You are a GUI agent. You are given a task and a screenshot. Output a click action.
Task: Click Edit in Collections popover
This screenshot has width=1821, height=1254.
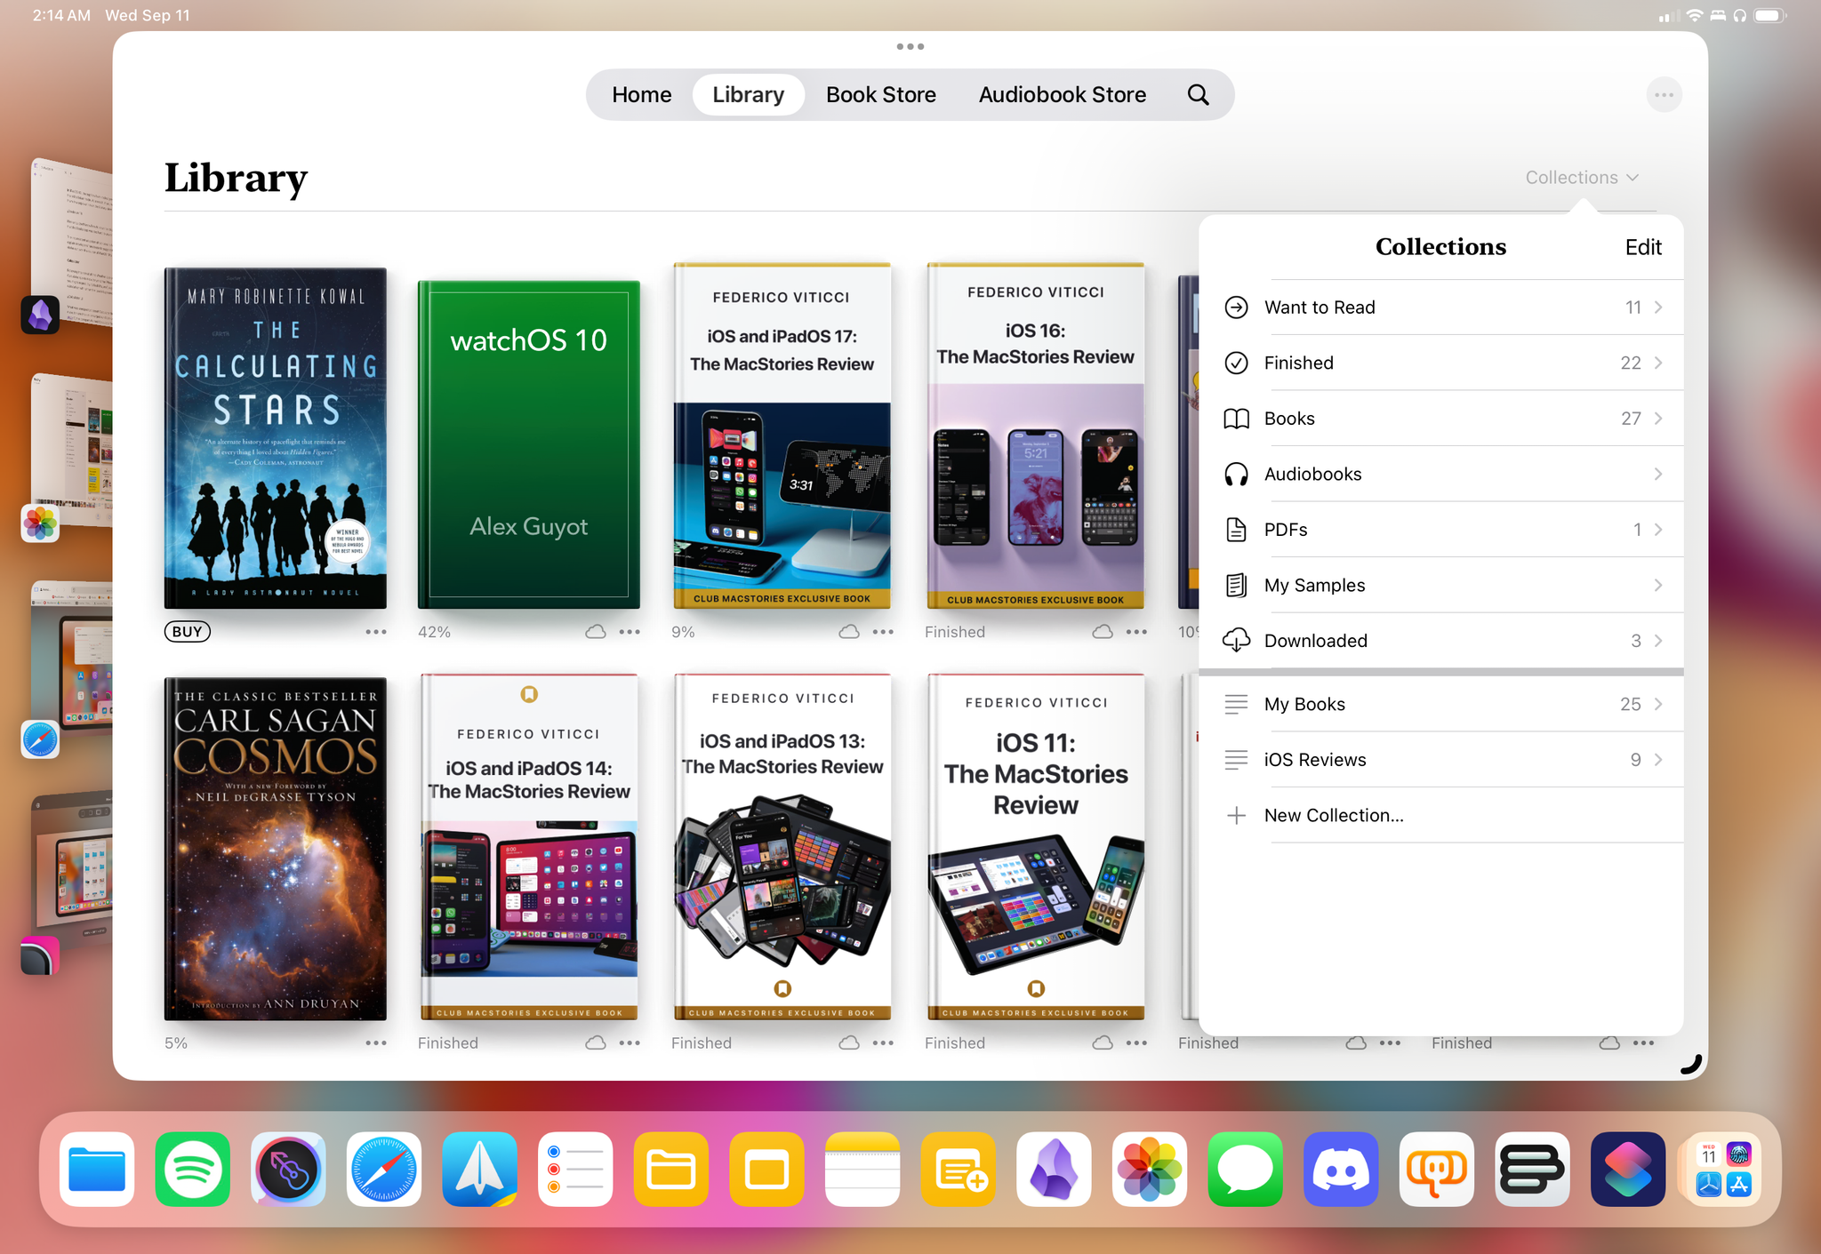(x=1642, y=247)
